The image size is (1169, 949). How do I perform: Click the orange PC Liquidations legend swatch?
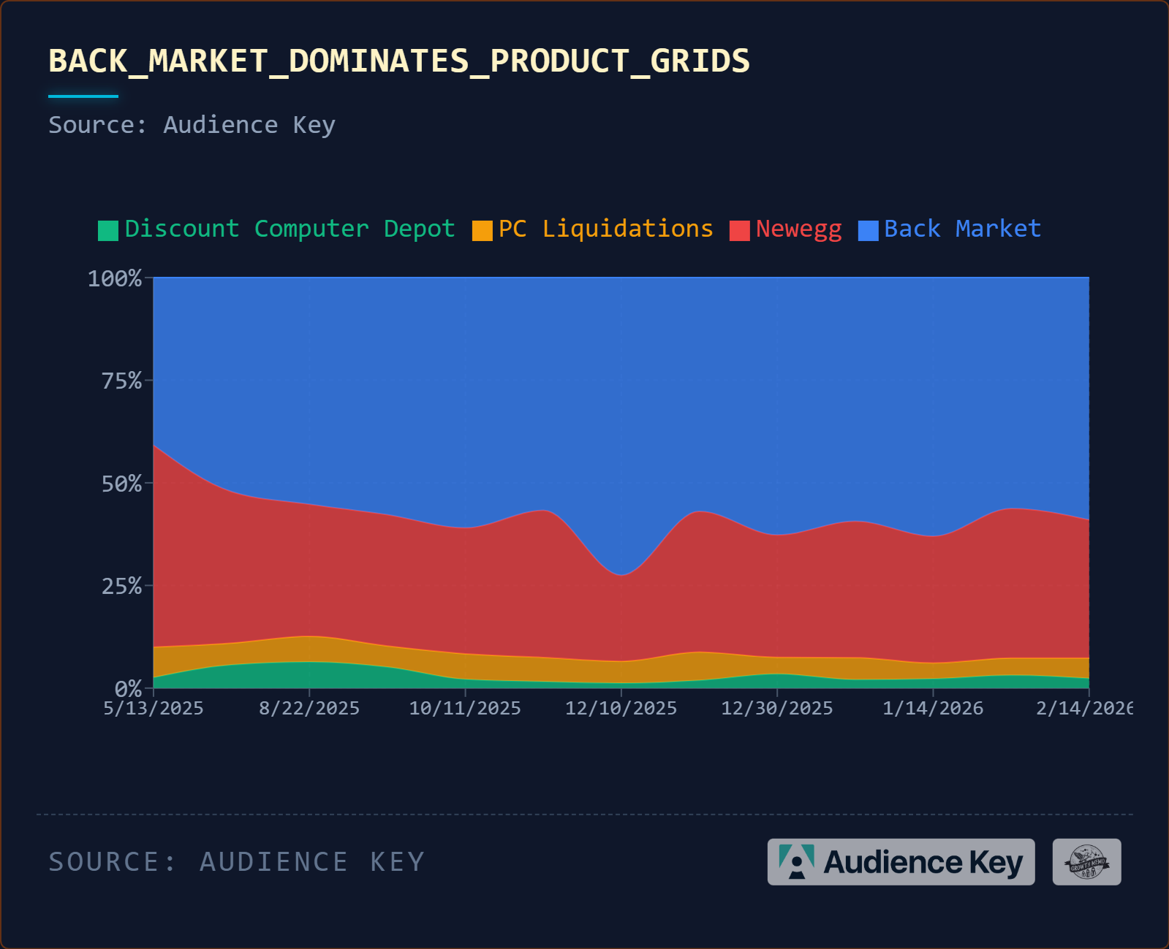click(482, 231)
